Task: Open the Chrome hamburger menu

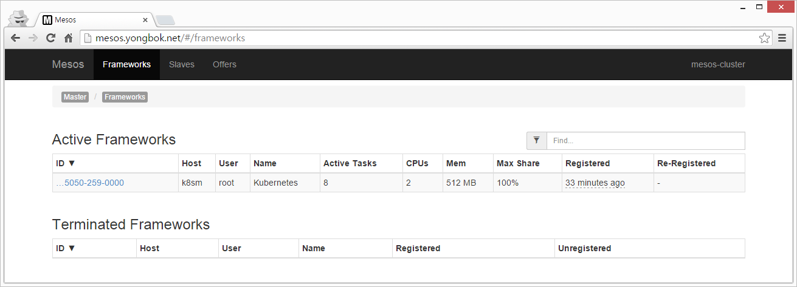Action: point(782,38)
